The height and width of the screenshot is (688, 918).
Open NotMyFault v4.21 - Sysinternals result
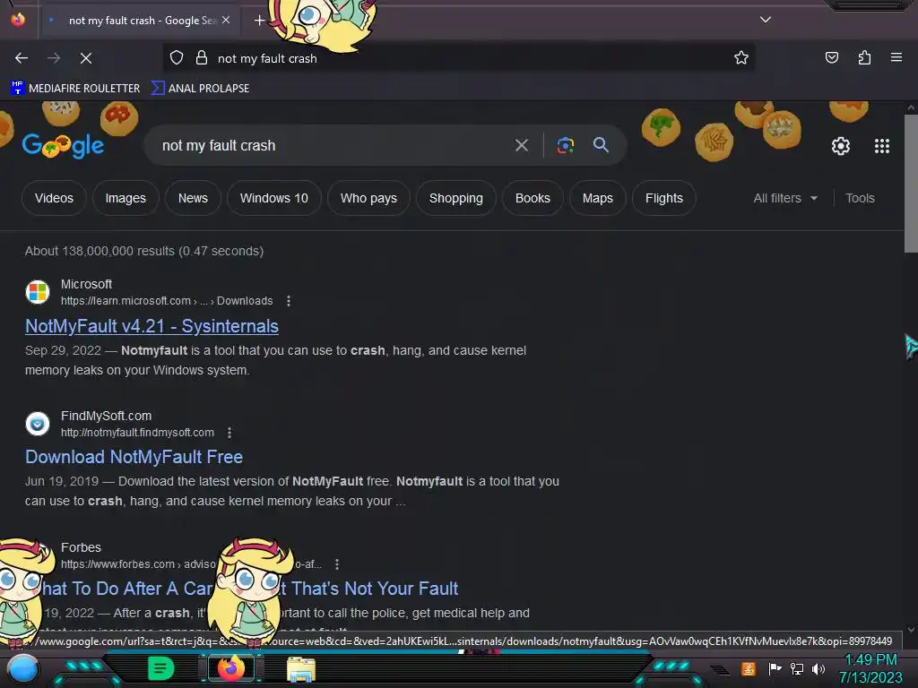click(x=152, y=326)
